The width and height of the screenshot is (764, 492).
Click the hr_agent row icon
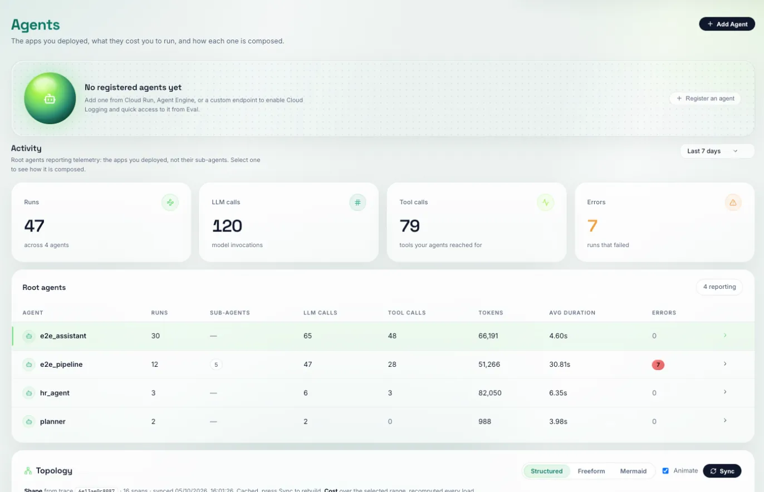pyautogui.click(x=28, y=393)
